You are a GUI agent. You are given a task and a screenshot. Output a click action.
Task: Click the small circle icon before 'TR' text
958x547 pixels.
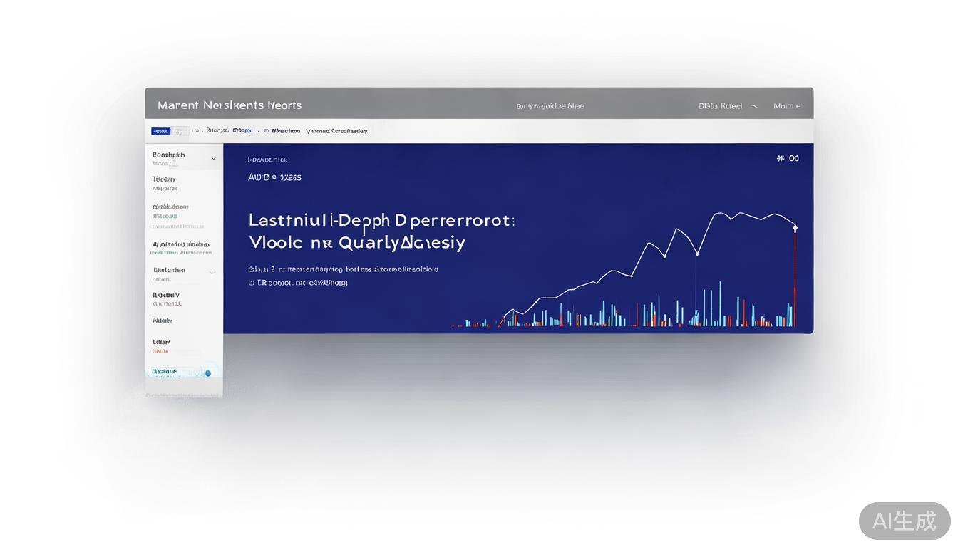[x=251, y=283]
